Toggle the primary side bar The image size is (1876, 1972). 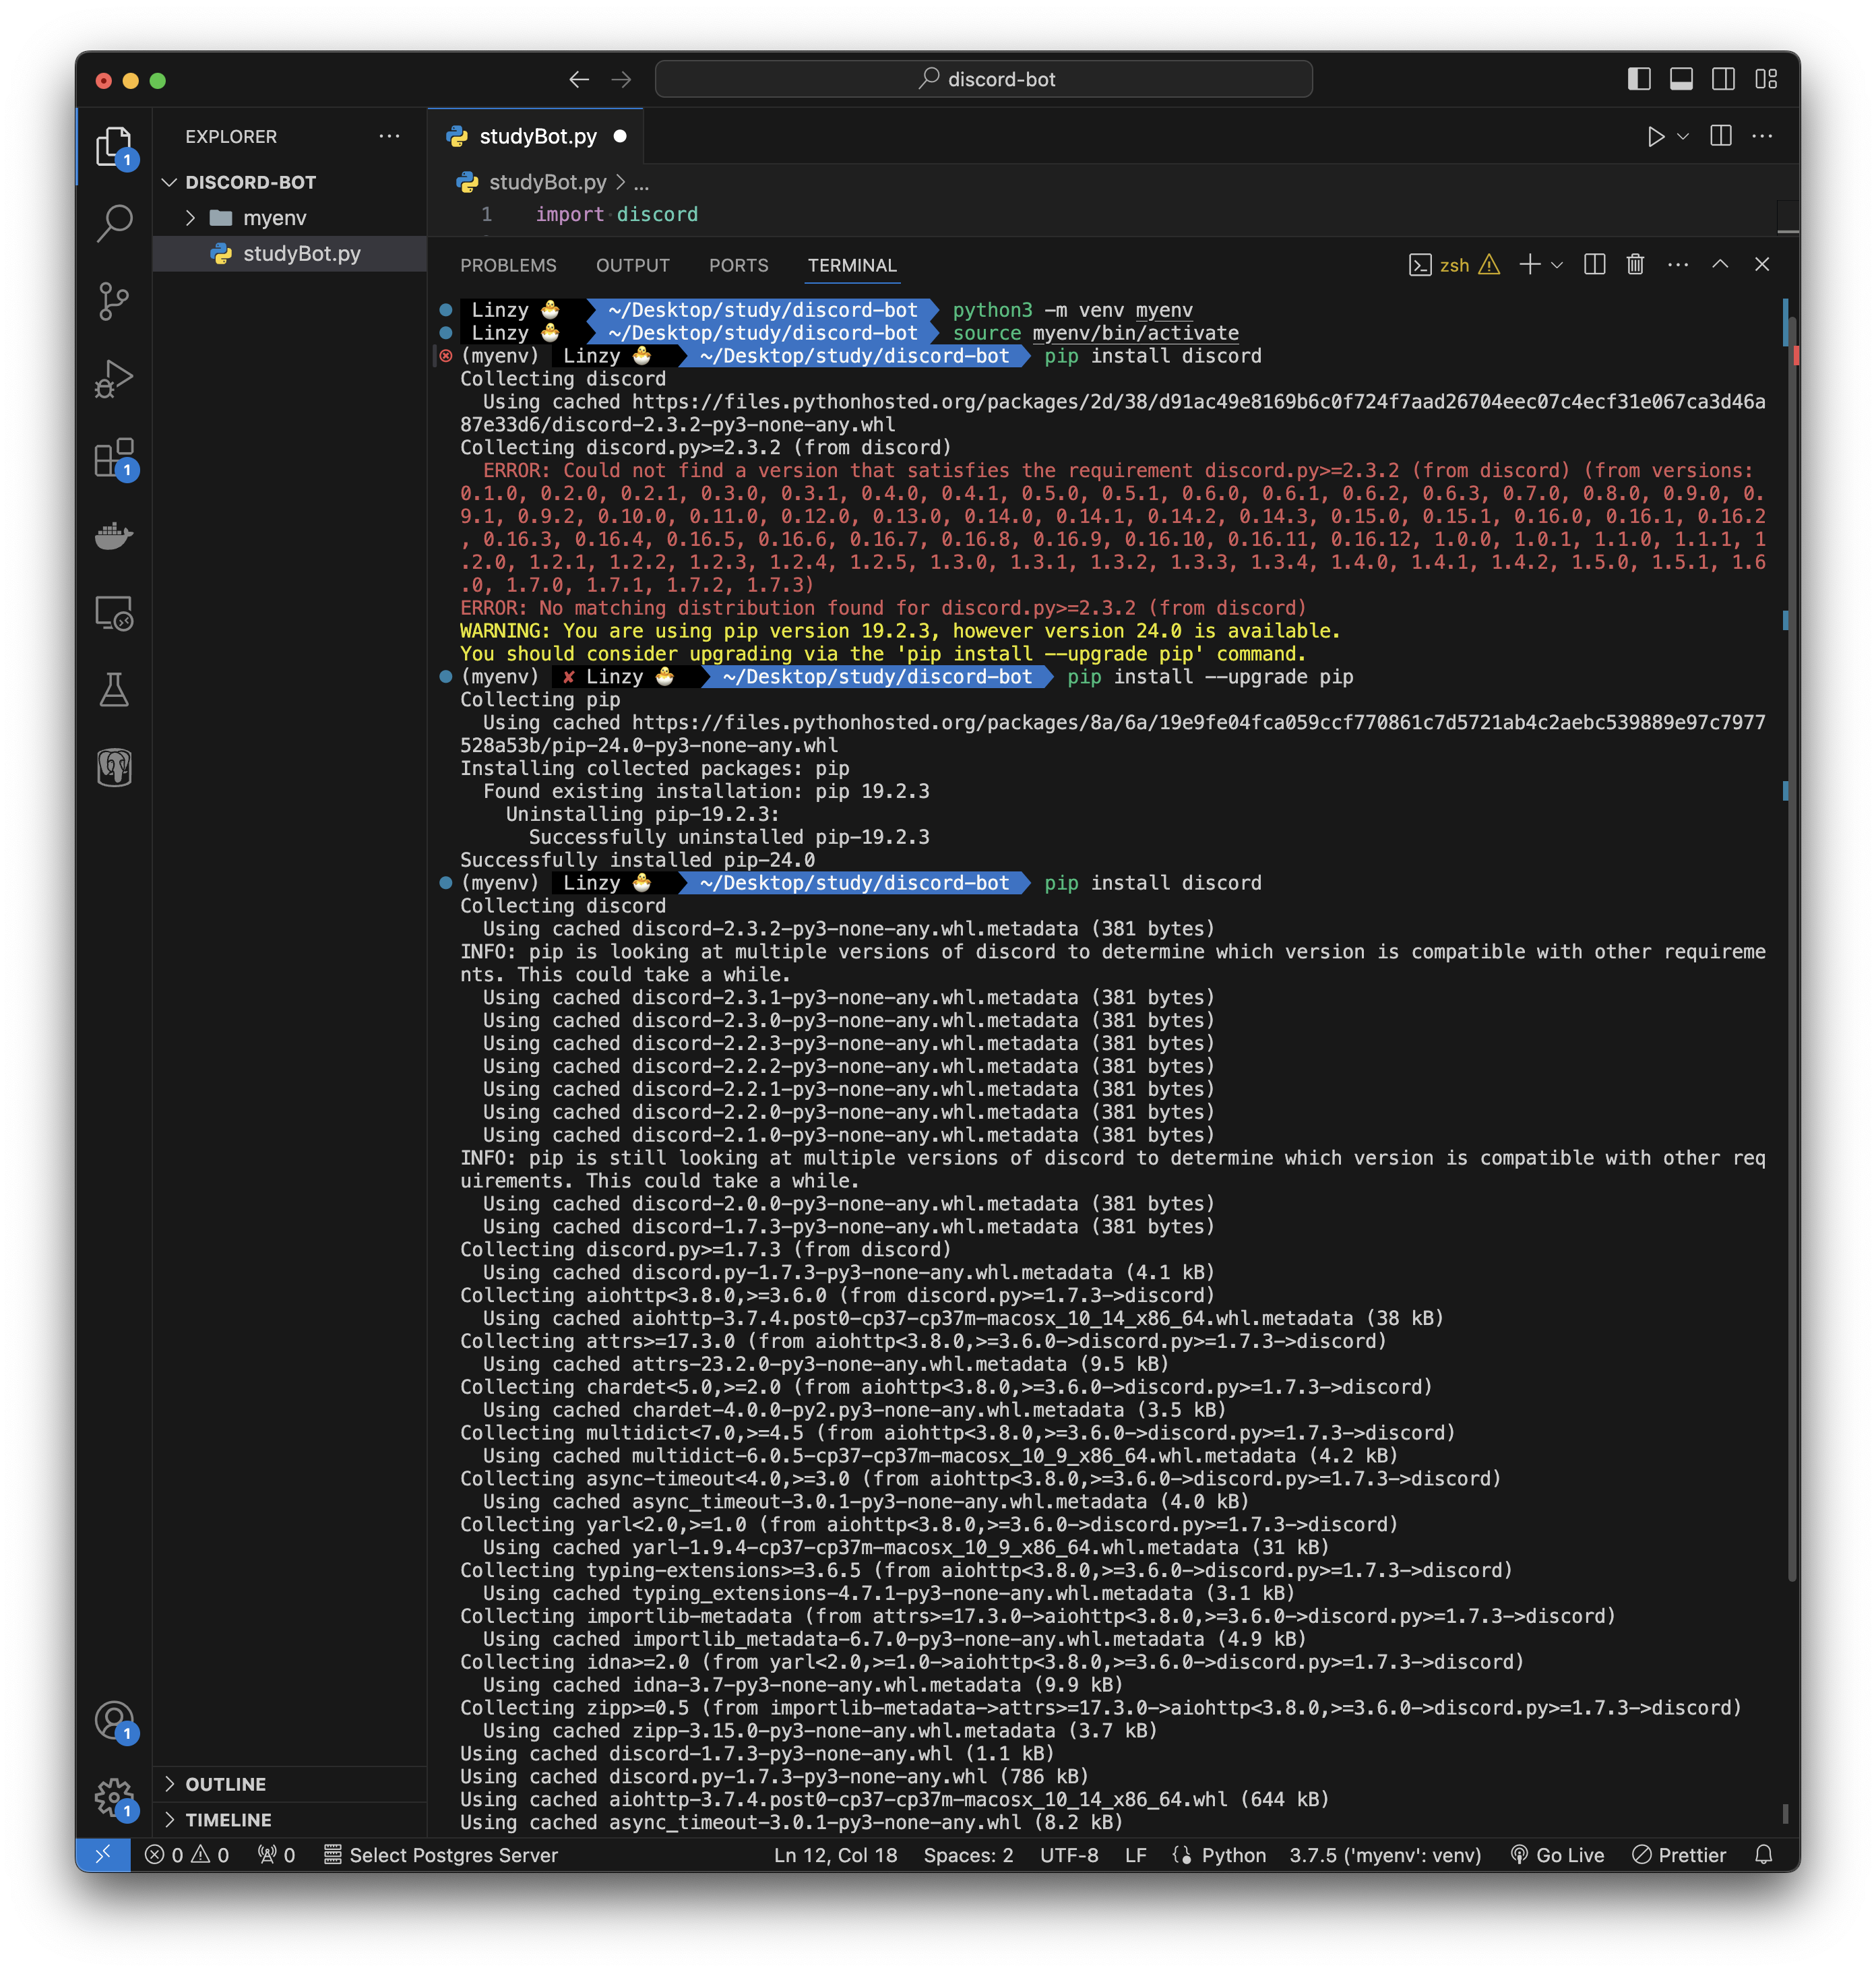coord(1639,79)
